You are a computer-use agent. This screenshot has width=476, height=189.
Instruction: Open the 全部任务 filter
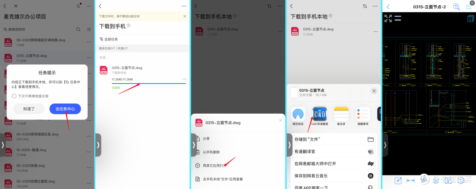[109, 39]
